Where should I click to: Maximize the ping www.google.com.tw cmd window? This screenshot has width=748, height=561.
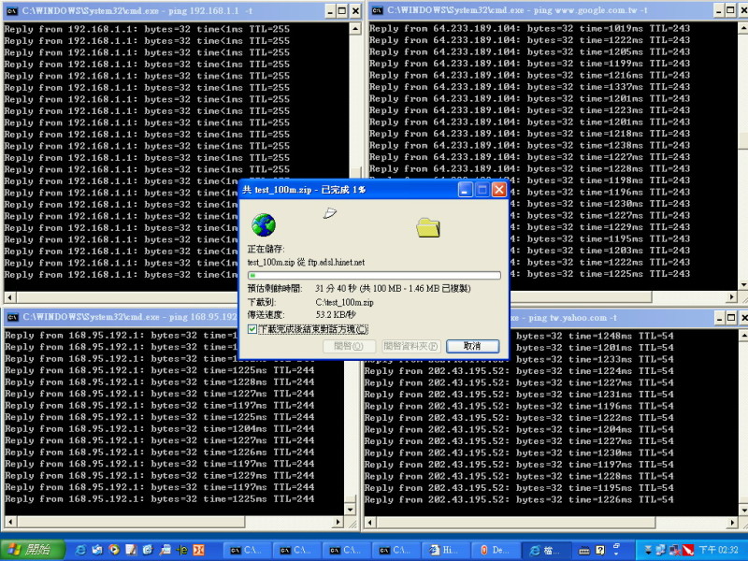[731, 10]
